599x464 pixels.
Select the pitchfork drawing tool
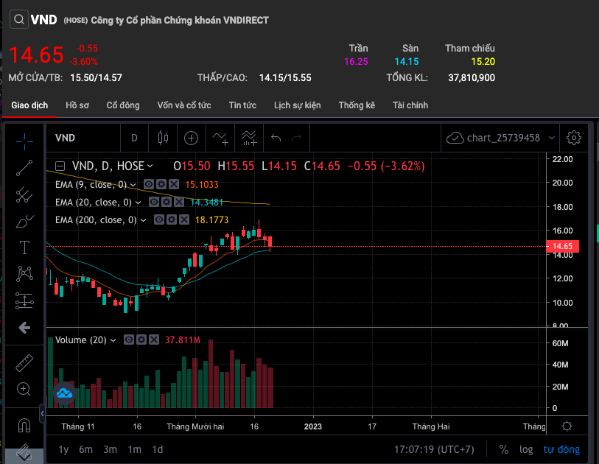point(24,194)
